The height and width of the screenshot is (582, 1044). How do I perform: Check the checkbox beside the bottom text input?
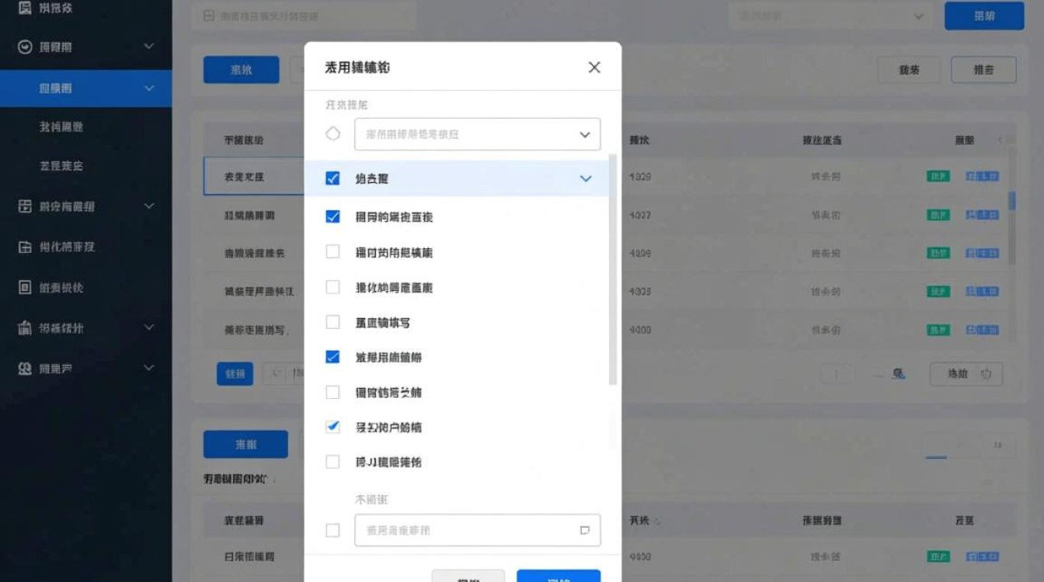click(x=332, y=530)
